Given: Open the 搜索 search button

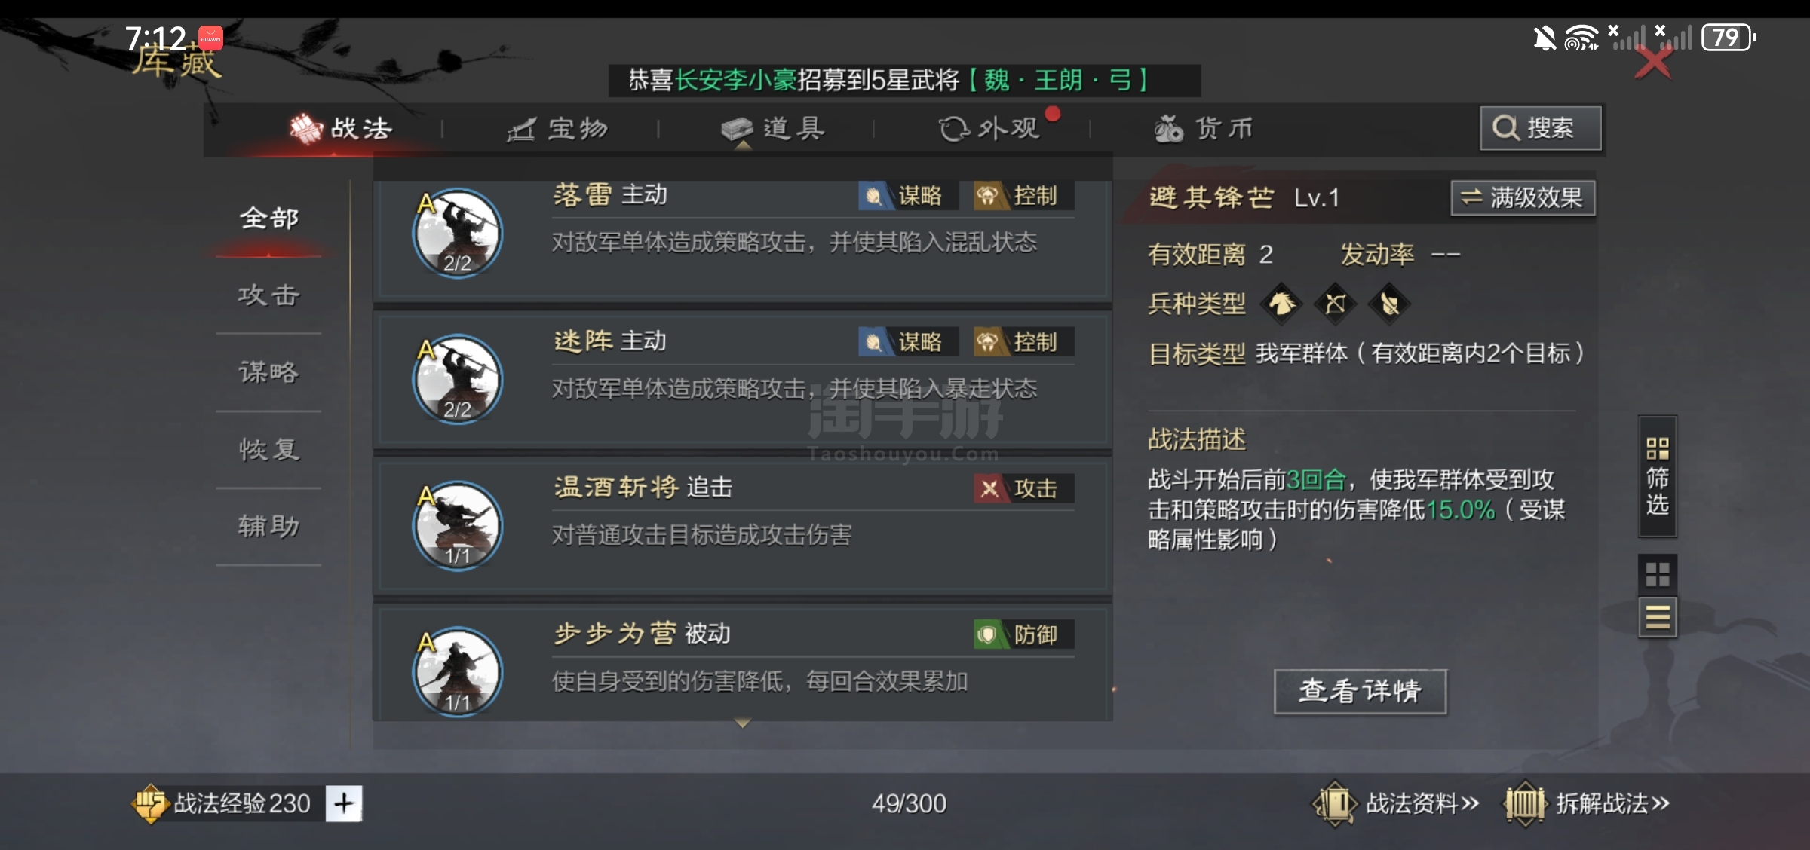Looking at the screenshot, I should point(1540,128).
